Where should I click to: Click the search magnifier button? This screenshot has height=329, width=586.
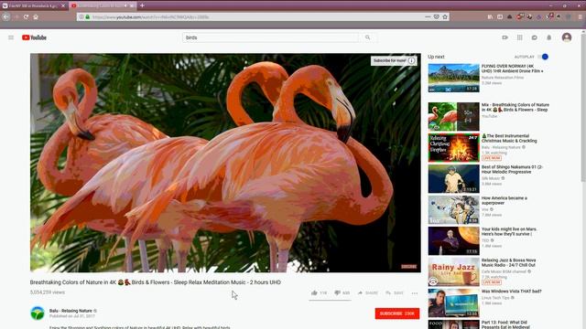pos(367,37)
